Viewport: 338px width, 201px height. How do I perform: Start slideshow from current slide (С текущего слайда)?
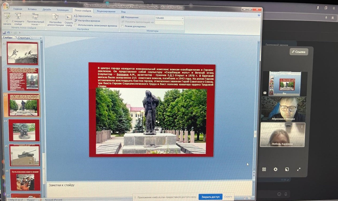point(18,19)
